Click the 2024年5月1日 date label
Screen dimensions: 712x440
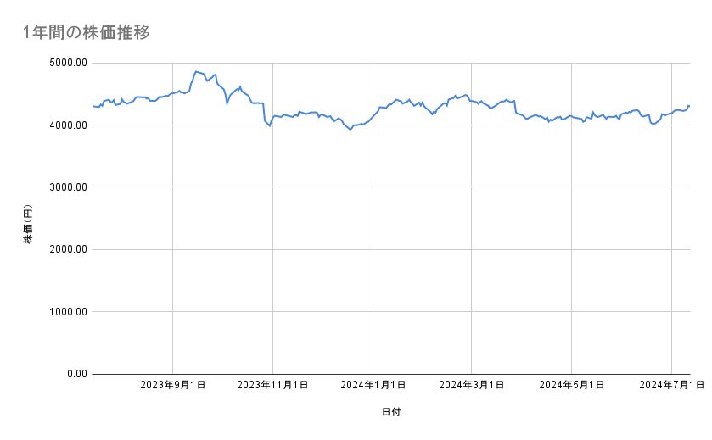tap(571, 386)
